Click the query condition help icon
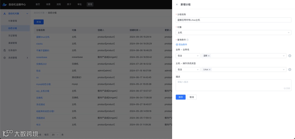Image resolution: width=295 pixels, height=139 pixels. click(187, 40)
